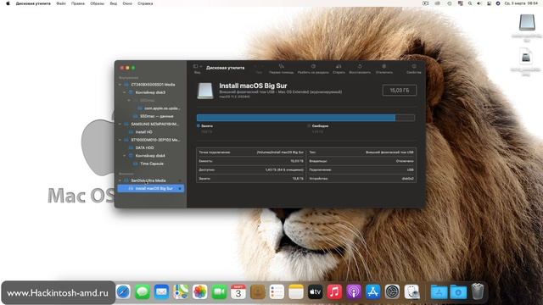The width and height of the screenshot is (543, 305).
Task: Select Контейнер disk4 in sidebar
Action: 150,156
